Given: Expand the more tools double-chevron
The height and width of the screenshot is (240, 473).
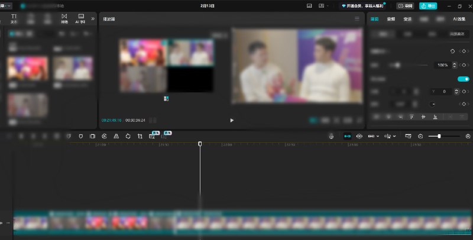Looking at the screenshot, I should [92, 18].
